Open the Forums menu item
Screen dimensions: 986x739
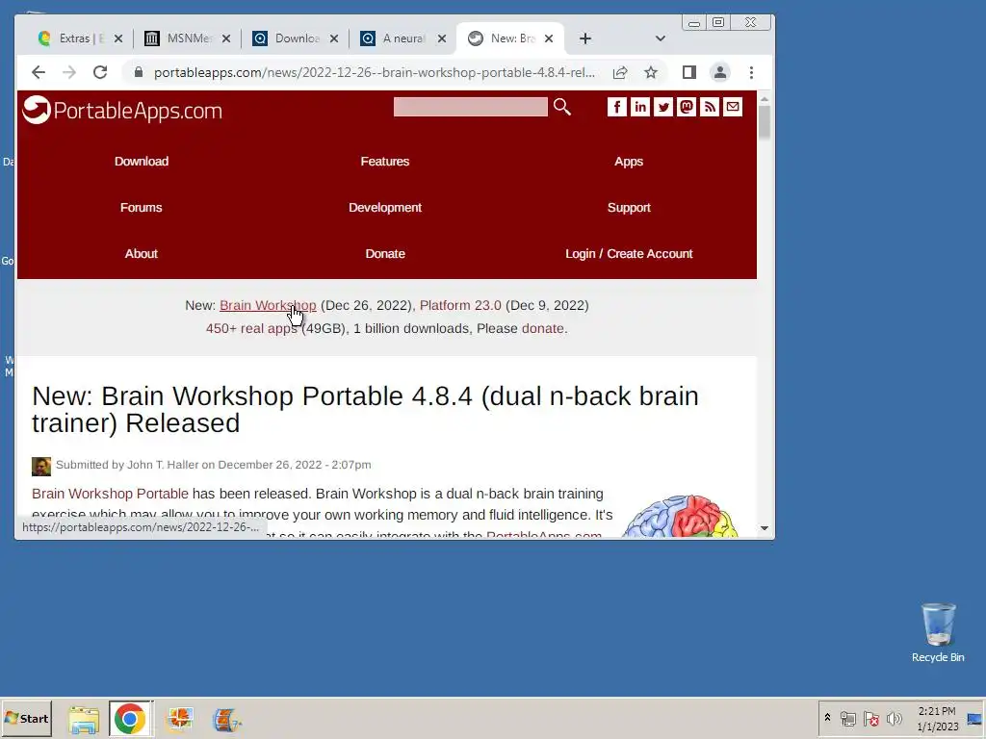[141, 208]
